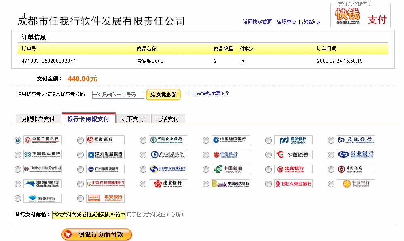Click the 什么是快钱优惠券? link
The height and width of the screenshot is (241, 404).
(x=208, y=93)
